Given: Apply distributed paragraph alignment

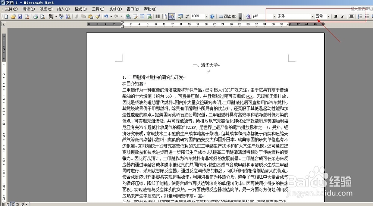Looking at the screenshot, I should 351,16.
